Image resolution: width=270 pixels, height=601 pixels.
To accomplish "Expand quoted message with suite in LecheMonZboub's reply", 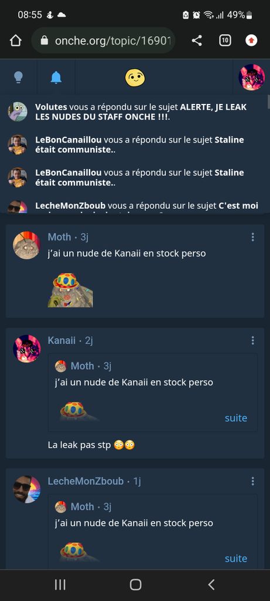I will tap(236, 559).
